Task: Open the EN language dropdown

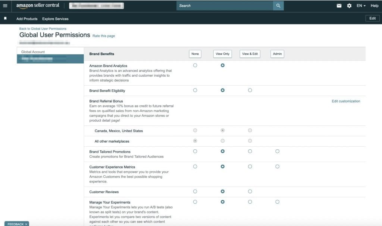Action: click(361, 6)
